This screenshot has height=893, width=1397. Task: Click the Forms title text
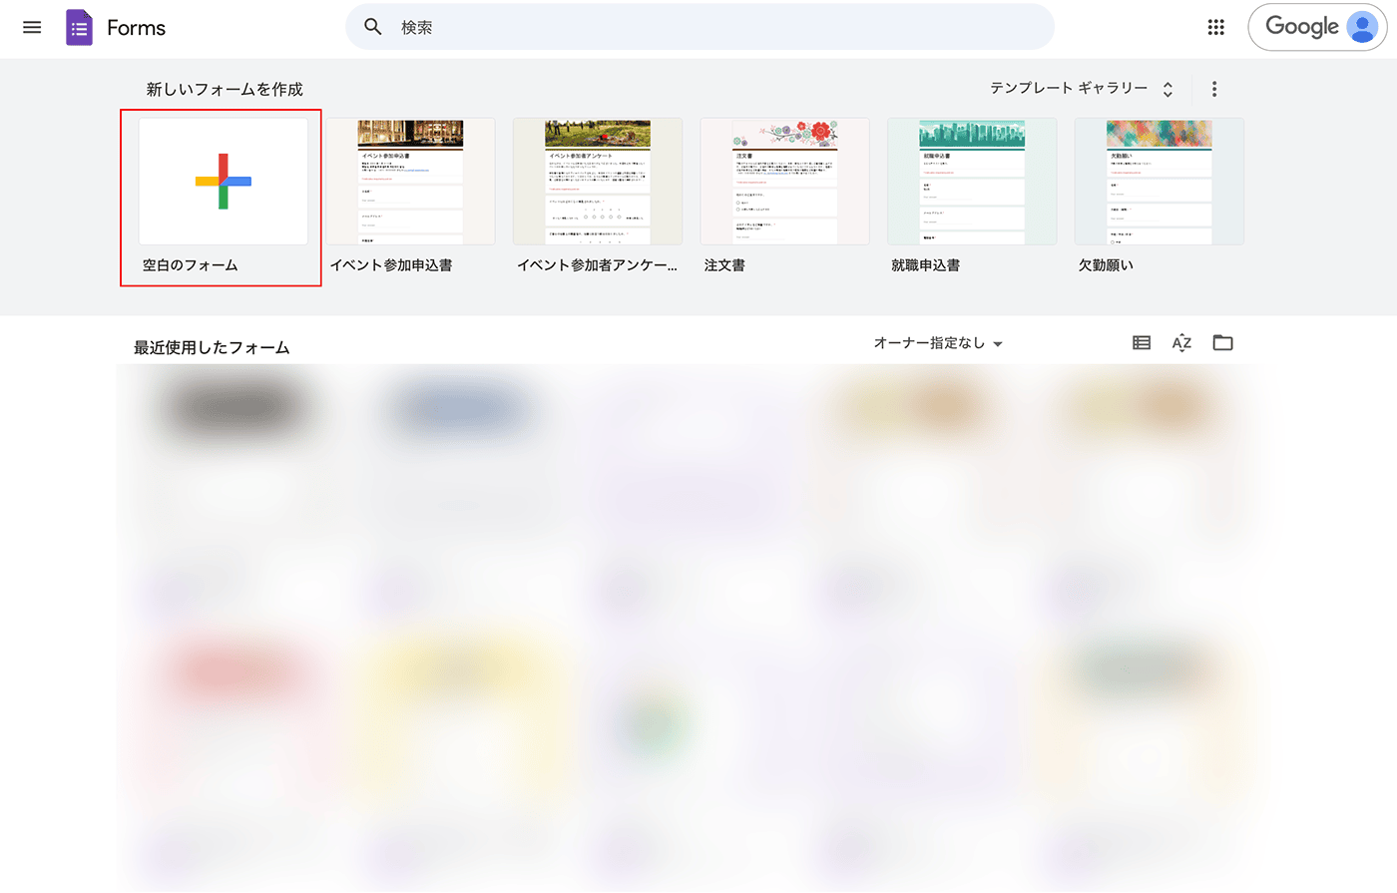tap(137, 28)
